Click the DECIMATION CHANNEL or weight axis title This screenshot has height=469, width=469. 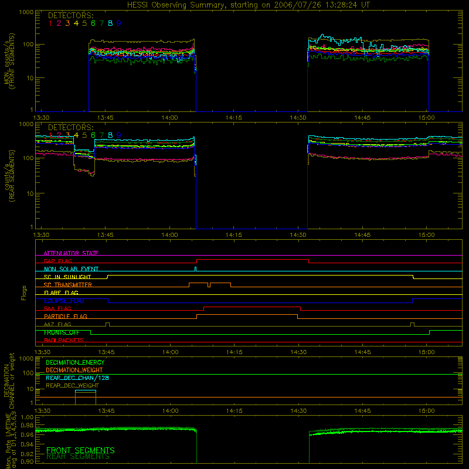point(9,381)
